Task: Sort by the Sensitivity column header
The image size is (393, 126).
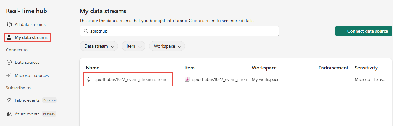Action: click(x=366, y=68)
